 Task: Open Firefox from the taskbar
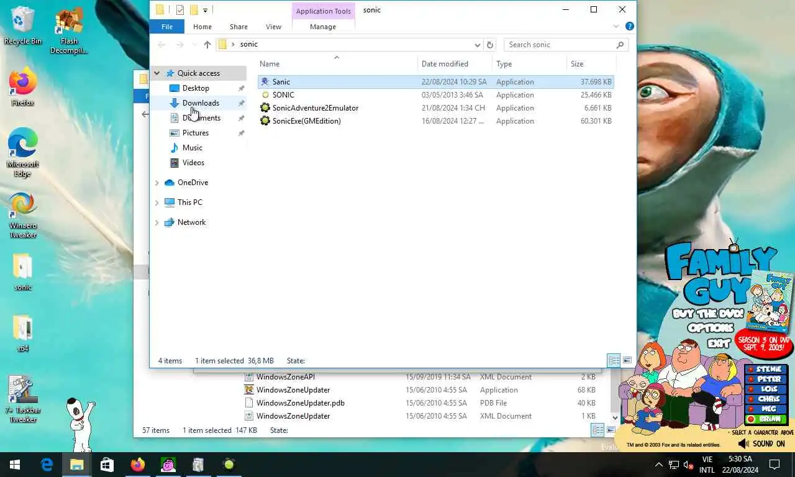137,465
